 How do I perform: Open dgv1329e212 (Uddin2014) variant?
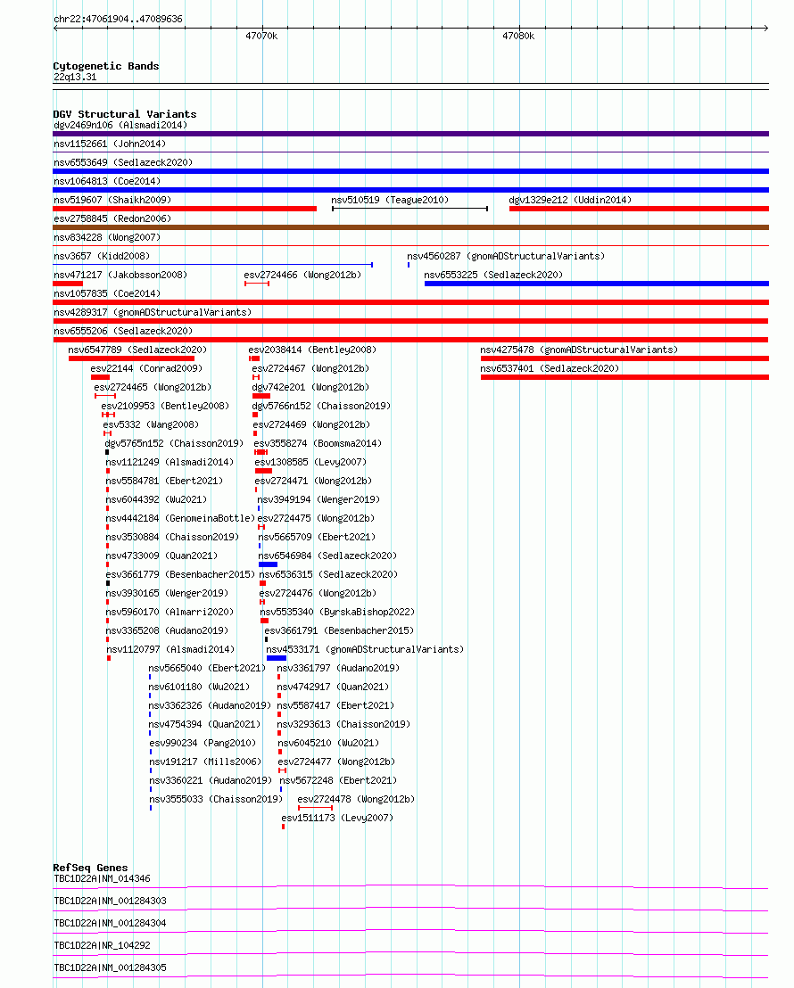(570, 200)
